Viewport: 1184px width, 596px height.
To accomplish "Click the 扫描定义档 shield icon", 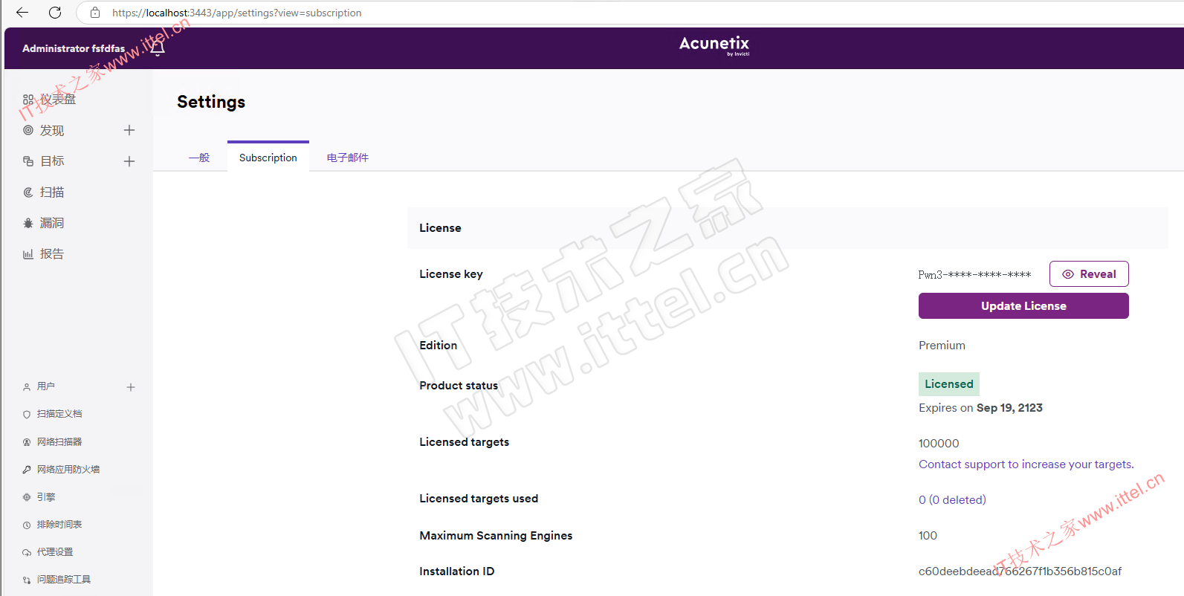I will point(27,415).
